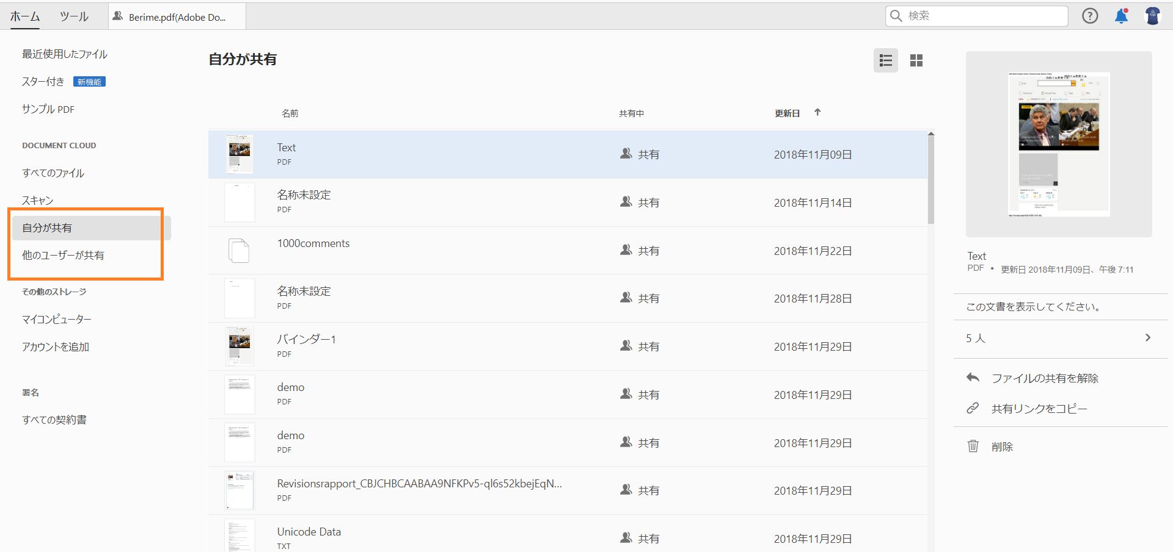The height and width of the screenshot is (552, 1173).
Task: Click the 共有 status text in the Revisionsrapport row
Action: [x=649, y=491]
